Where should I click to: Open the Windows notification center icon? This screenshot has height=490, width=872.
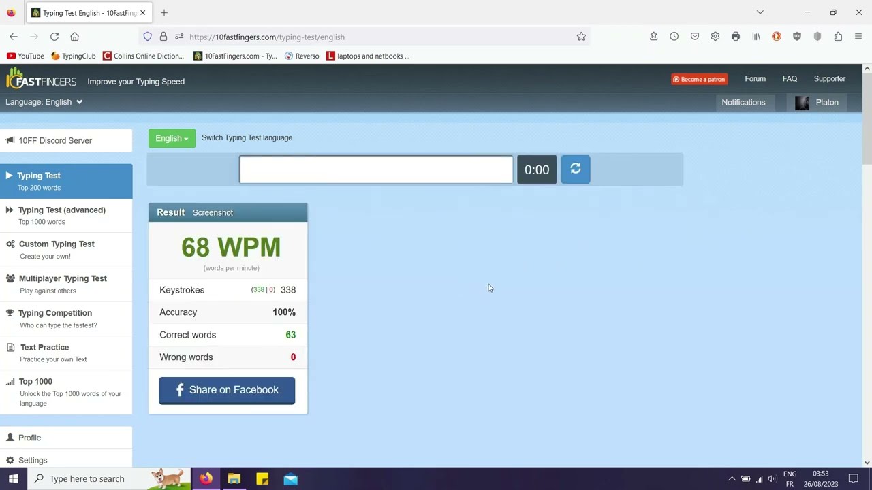[x=853, y=479]
